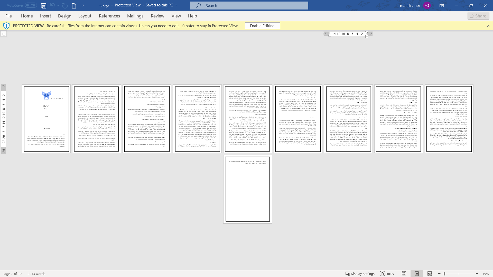Click the zoom slider track
This screenshot has height=277, width=493.
(x=458, y=274)
